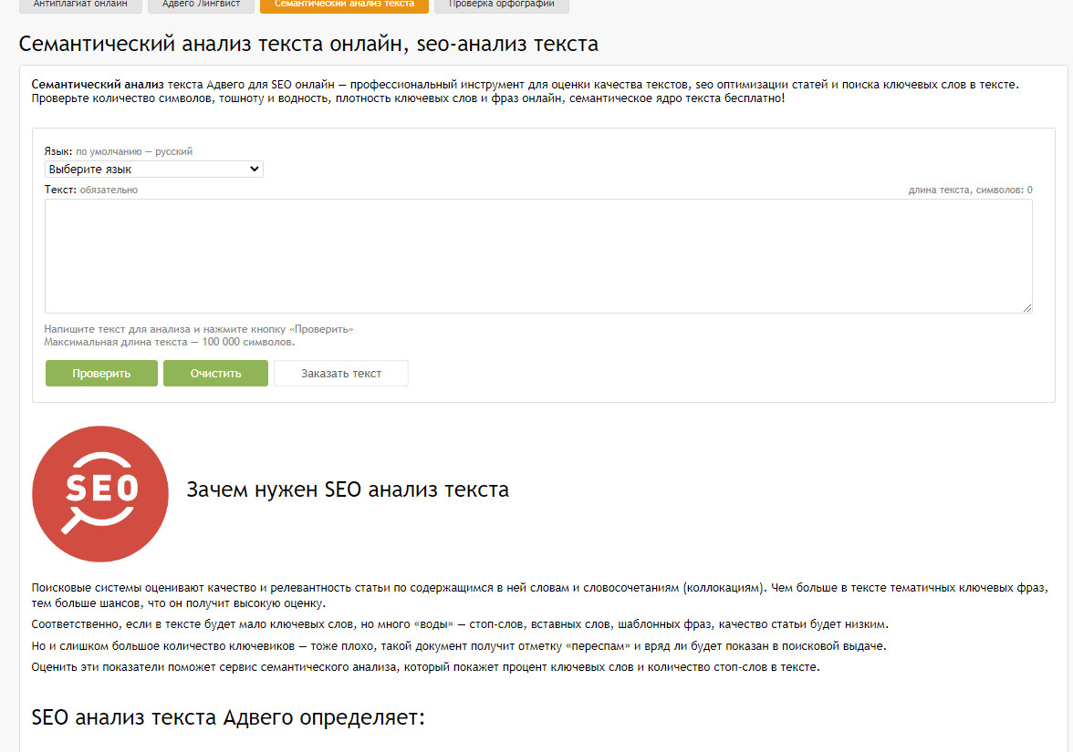Switch to the Адвего Лингвист tab
The width and height of the screenshot is (1073, 752).
click(201, 5)
